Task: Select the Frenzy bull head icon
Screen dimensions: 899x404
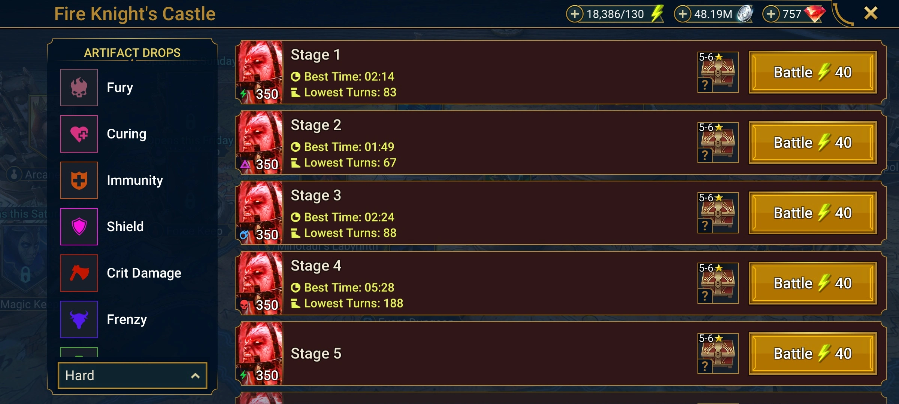Action: tap(79, 319)
